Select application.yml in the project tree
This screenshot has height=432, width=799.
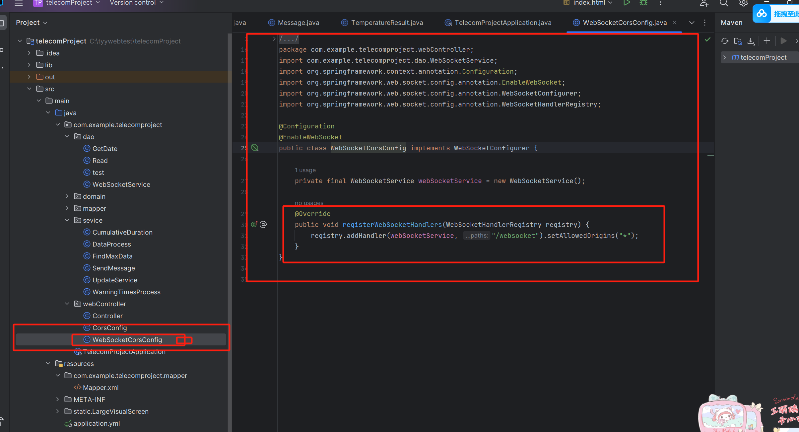(96, 423)
